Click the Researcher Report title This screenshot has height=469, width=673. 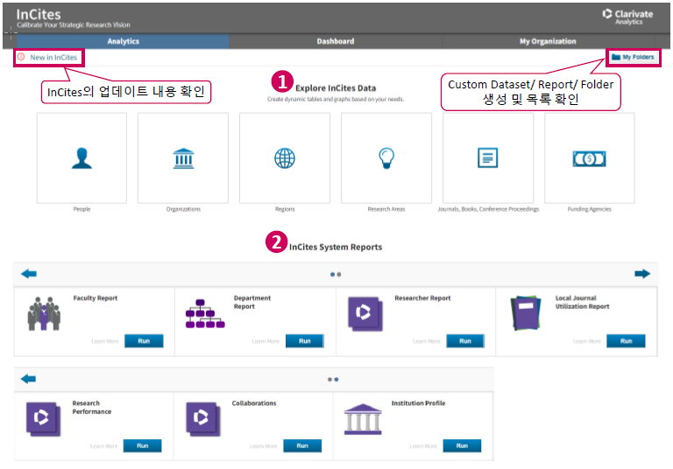click(422, 298)
